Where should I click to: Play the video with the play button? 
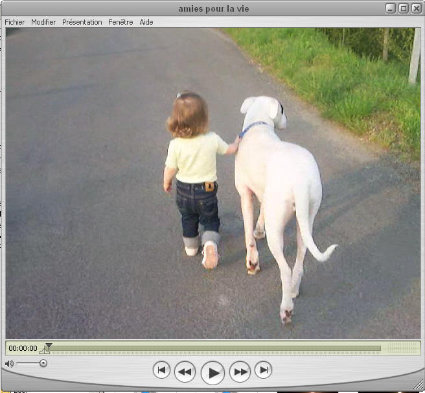click(x=212, y=373)
